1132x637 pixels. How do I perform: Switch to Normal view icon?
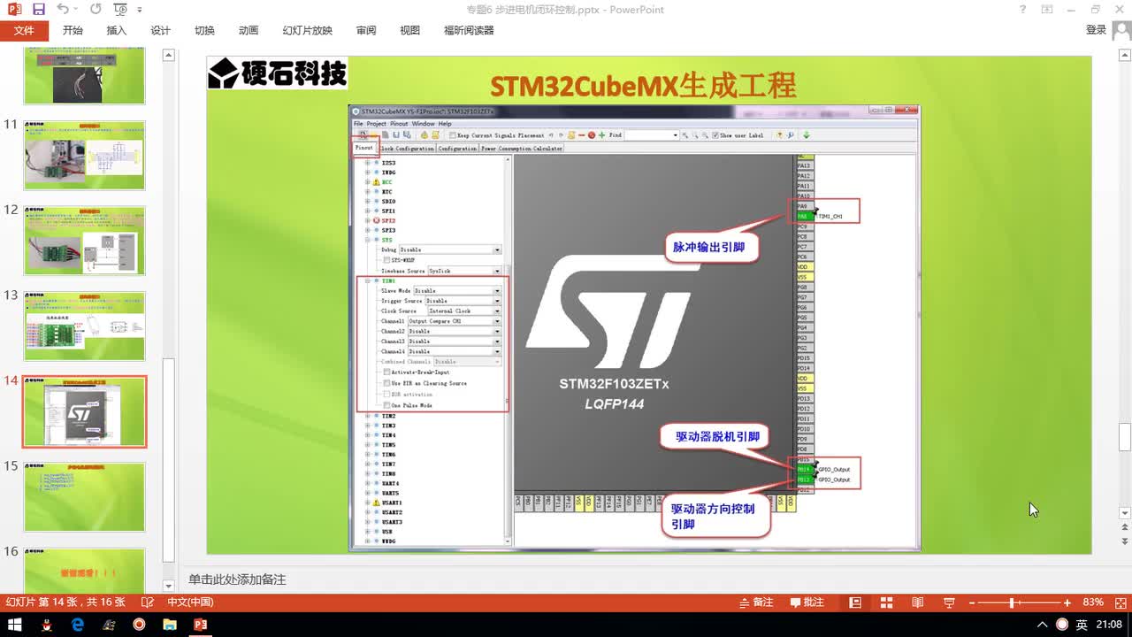[x=855, y=602]
